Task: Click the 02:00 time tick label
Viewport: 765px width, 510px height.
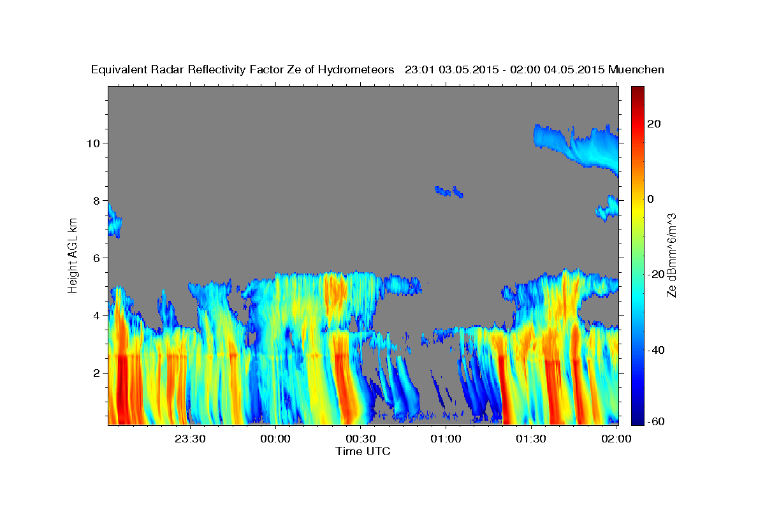Action: (x=616, y=439)
